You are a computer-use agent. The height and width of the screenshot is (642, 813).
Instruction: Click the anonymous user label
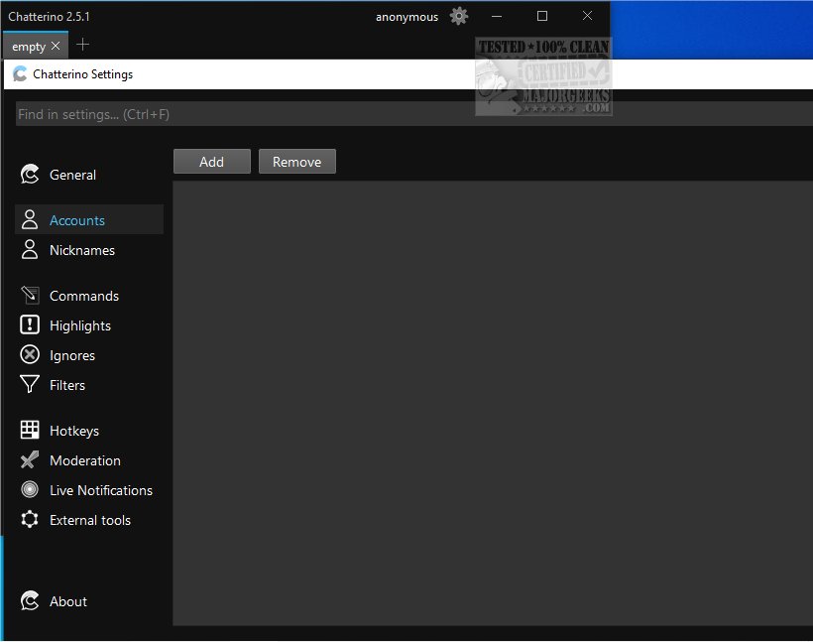pyautogui.click(x=406, y=17)
